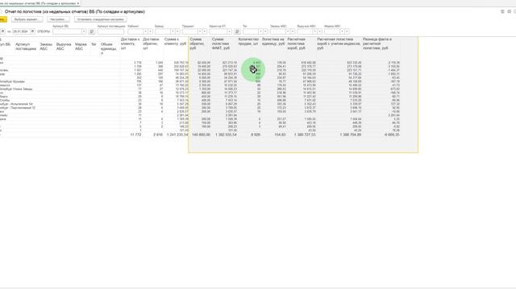Image resolution: width=516 pixels, height=290 pixels.
Task: Select column header Доставок обратно, шт
Action: tap(151, 43)
